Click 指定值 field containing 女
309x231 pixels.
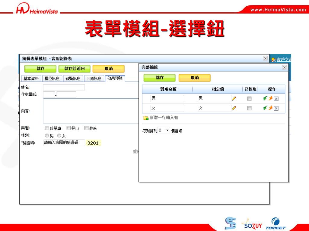pyautogui.click(x=215, y=108)
